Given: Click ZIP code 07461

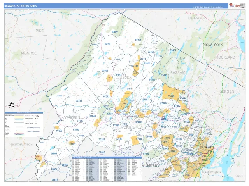Looking at the screenshot, I should [138, 40].
